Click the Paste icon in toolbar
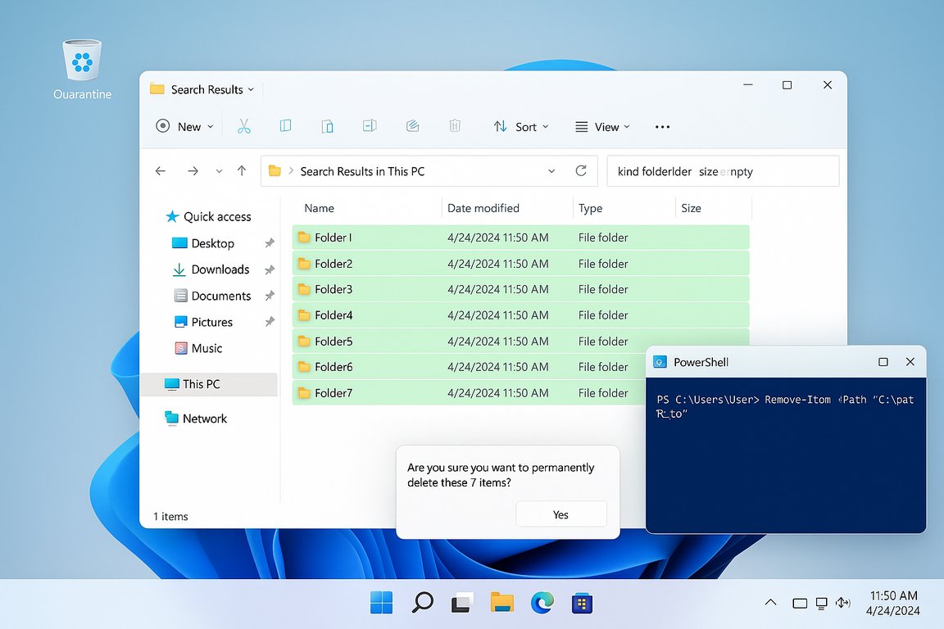 [x=327, y=126]
